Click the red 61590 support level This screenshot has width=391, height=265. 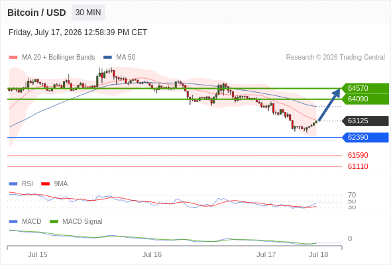[x=358, y=155]
